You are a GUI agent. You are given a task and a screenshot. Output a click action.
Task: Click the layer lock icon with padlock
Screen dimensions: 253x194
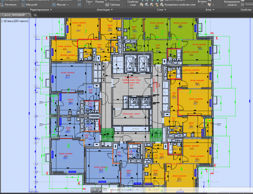click(157, 5)
